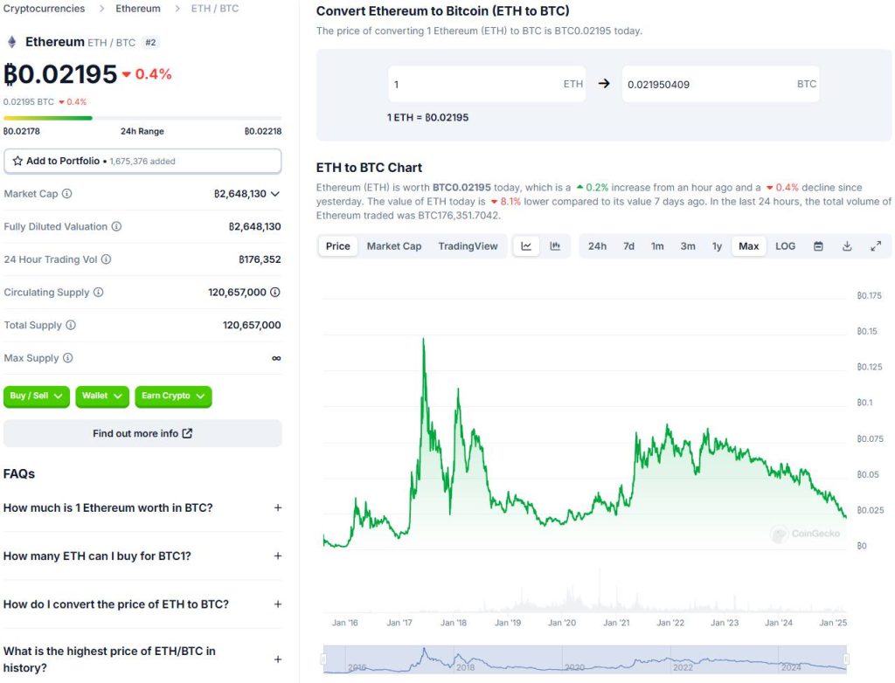Image resolution: width=895 pixels, height=683 pixels.
Task: Expand the 'How many ETH can I buy' FAQ
Action: coord(278,556)
